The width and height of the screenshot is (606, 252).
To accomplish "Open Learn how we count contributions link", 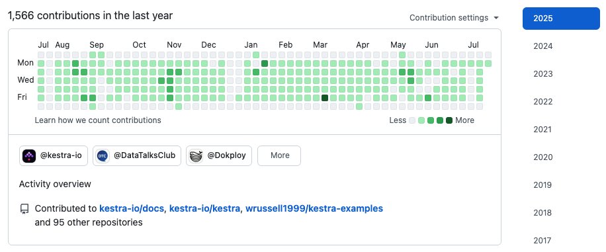I will [98, 120].
